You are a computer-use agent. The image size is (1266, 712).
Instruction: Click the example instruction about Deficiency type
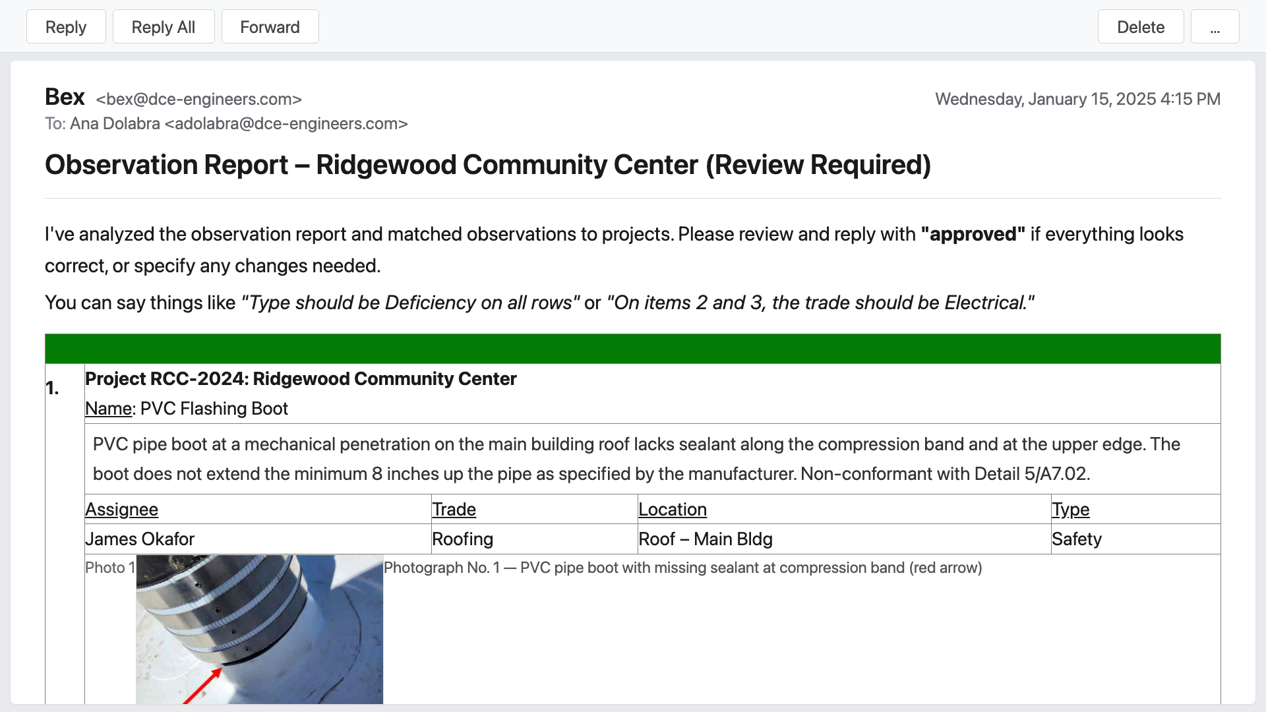(410, 303)
